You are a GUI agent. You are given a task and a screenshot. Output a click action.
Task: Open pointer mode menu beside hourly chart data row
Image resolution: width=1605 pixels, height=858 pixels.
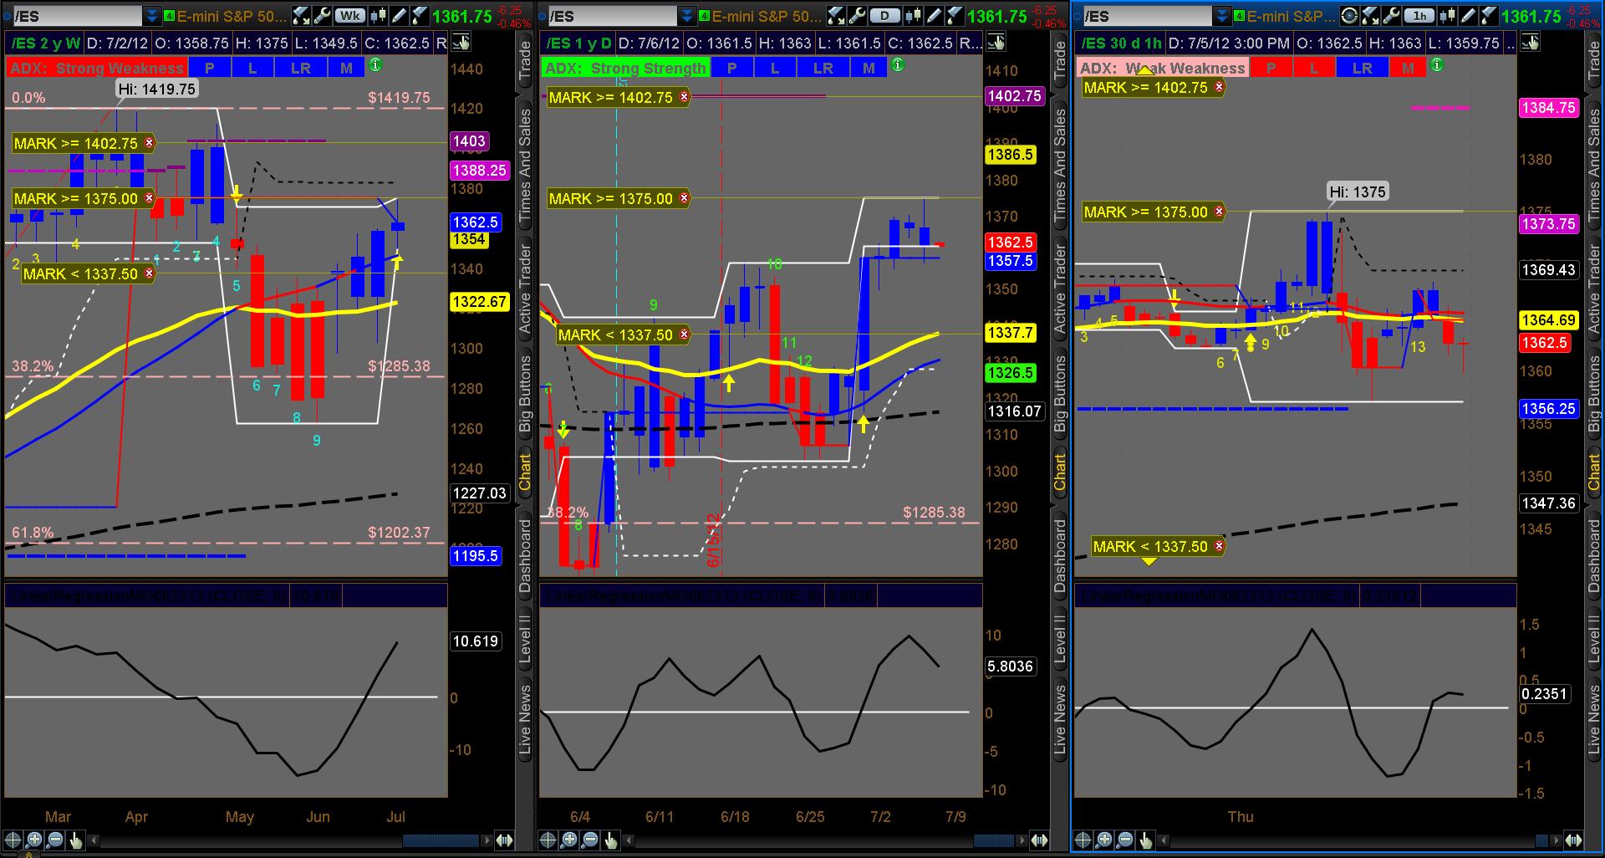tap(1531, 43)
